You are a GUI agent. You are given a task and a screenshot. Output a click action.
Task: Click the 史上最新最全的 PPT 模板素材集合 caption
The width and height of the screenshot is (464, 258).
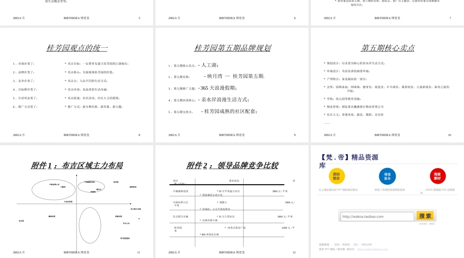tap(338, 190)
